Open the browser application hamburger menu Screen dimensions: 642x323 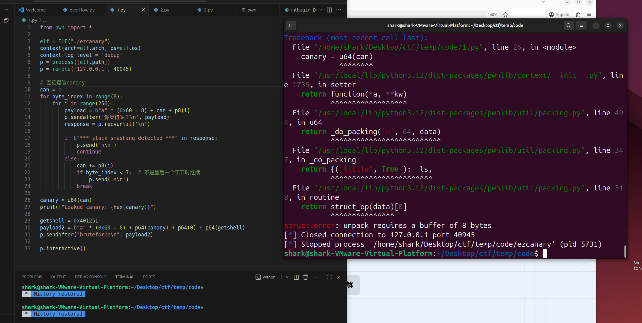pyautogui.click(x=589, y=15)
